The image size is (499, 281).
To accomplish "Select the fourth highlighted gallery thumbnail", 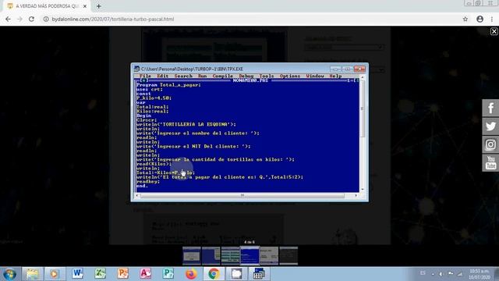I will pos(249,255).
